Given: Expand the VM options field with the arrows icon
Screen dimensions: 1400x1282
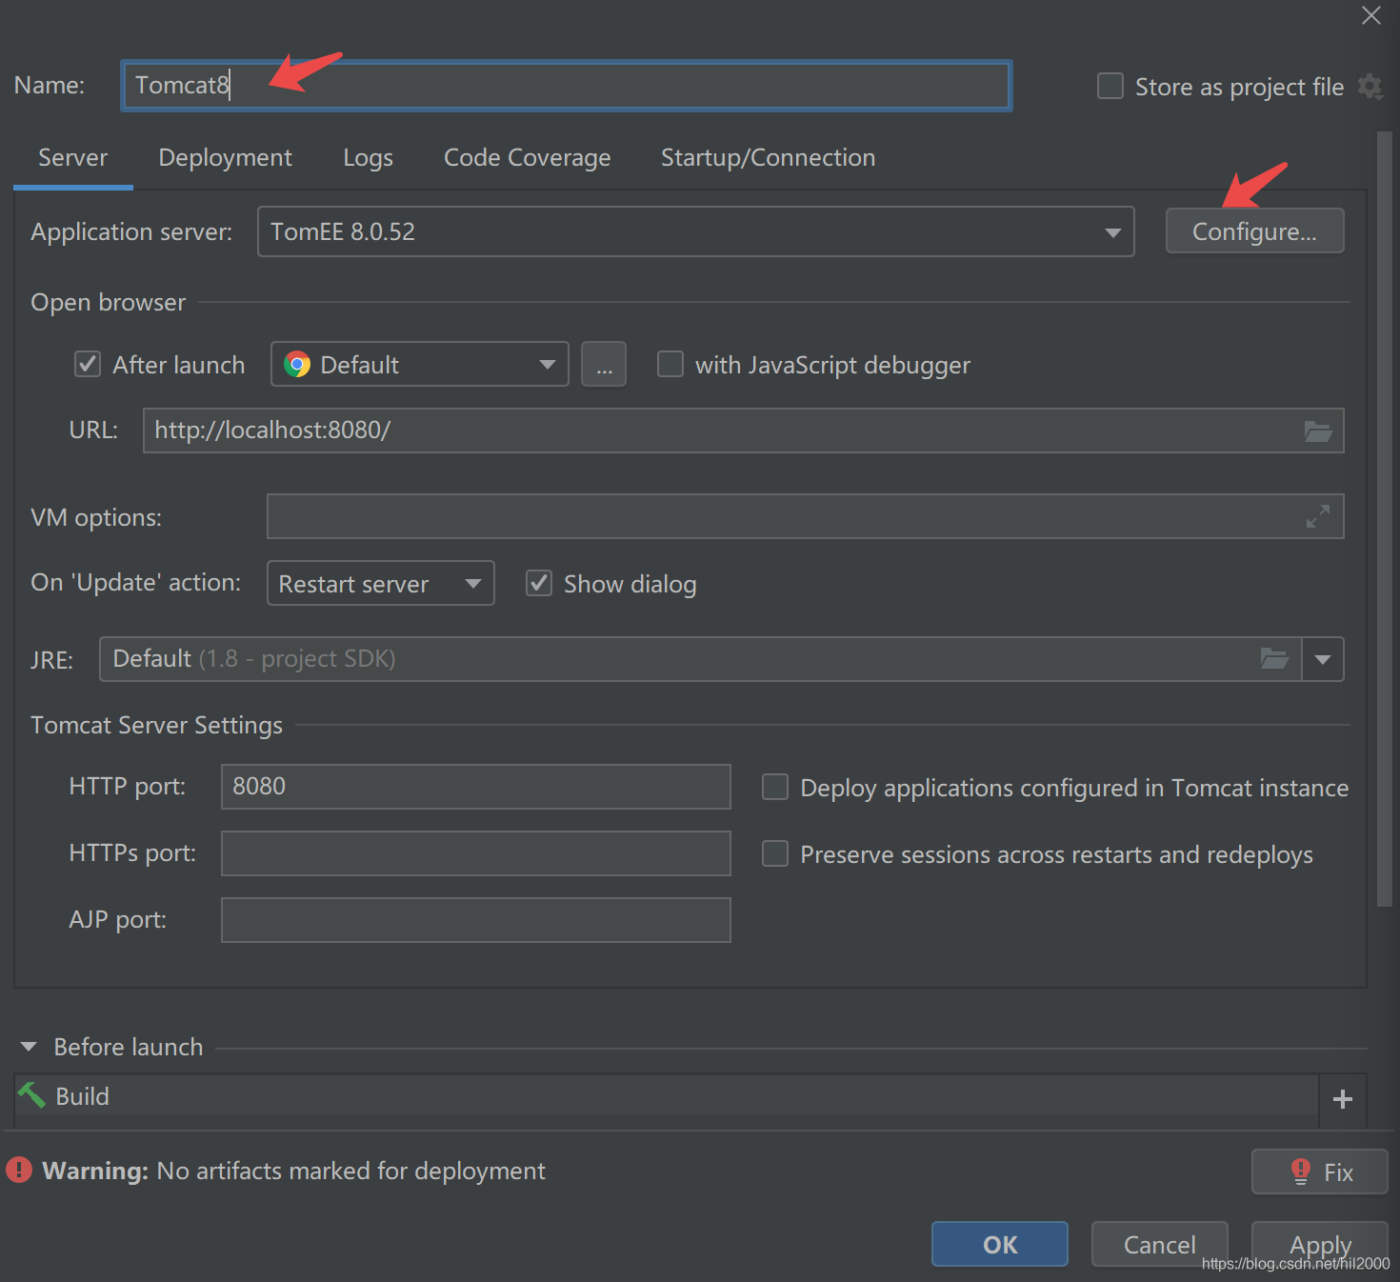Looking at the screenshot, I should click(x=1318, y=516).
